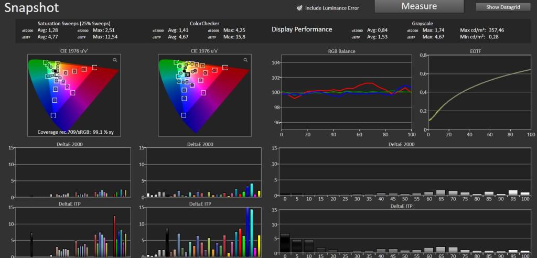The width and height of the screenshot is (537, 258).
Task: Select Grayscale dE2000 Avg: 0,84
Action: tap(378, 30)
